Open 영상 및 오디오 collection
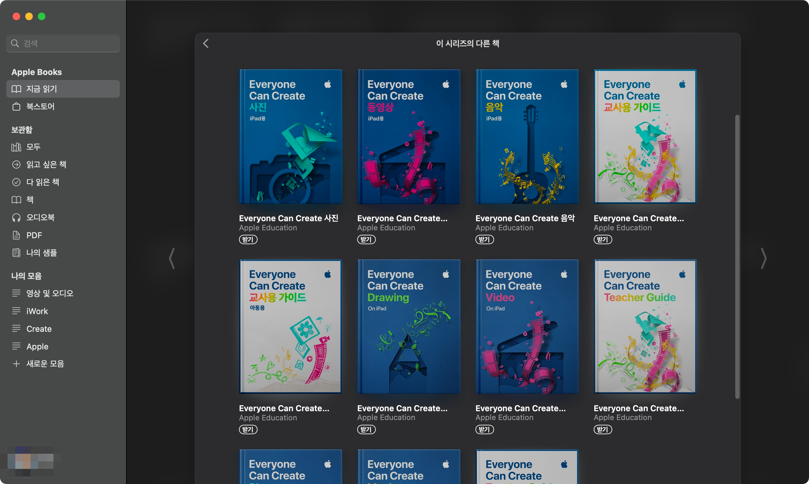The height and width of the screenshot is (484, 809). click(49, 293)
